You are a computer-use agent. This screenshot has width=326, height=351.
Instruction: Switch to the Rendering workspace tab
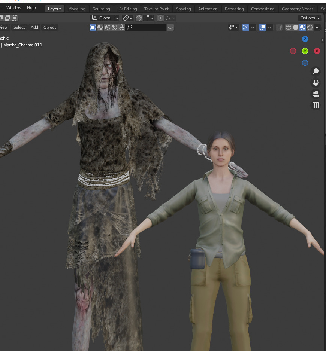pos(234,9)
